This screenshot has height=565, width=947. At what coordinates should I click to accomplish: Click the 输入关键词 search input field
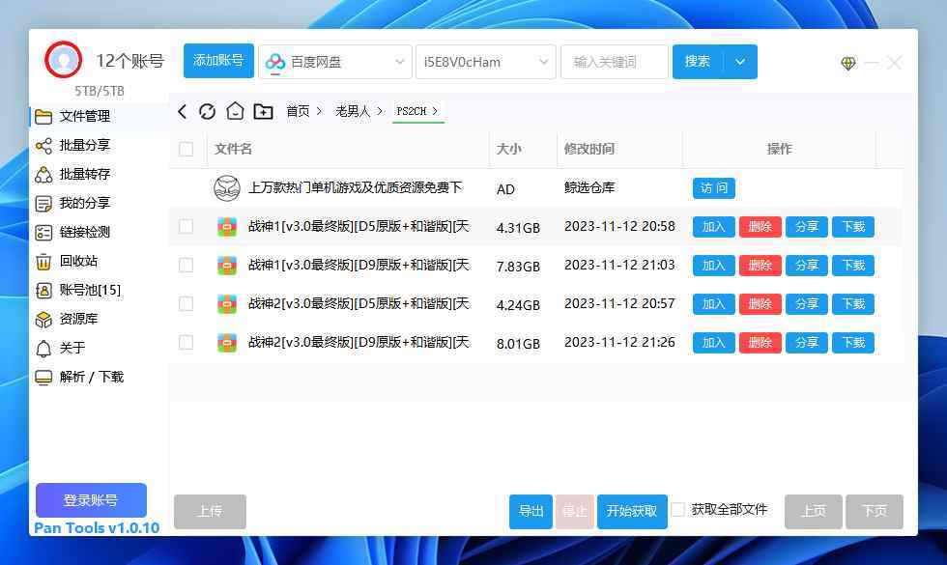(615, 62)
